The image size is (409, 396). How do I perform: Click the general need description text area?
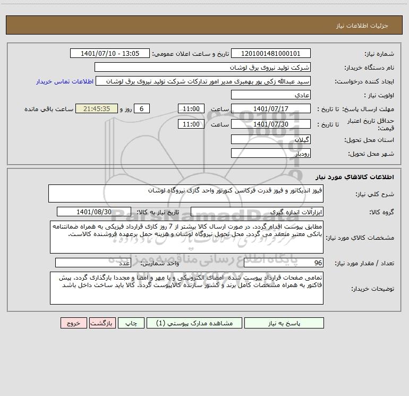pos(186,193)
